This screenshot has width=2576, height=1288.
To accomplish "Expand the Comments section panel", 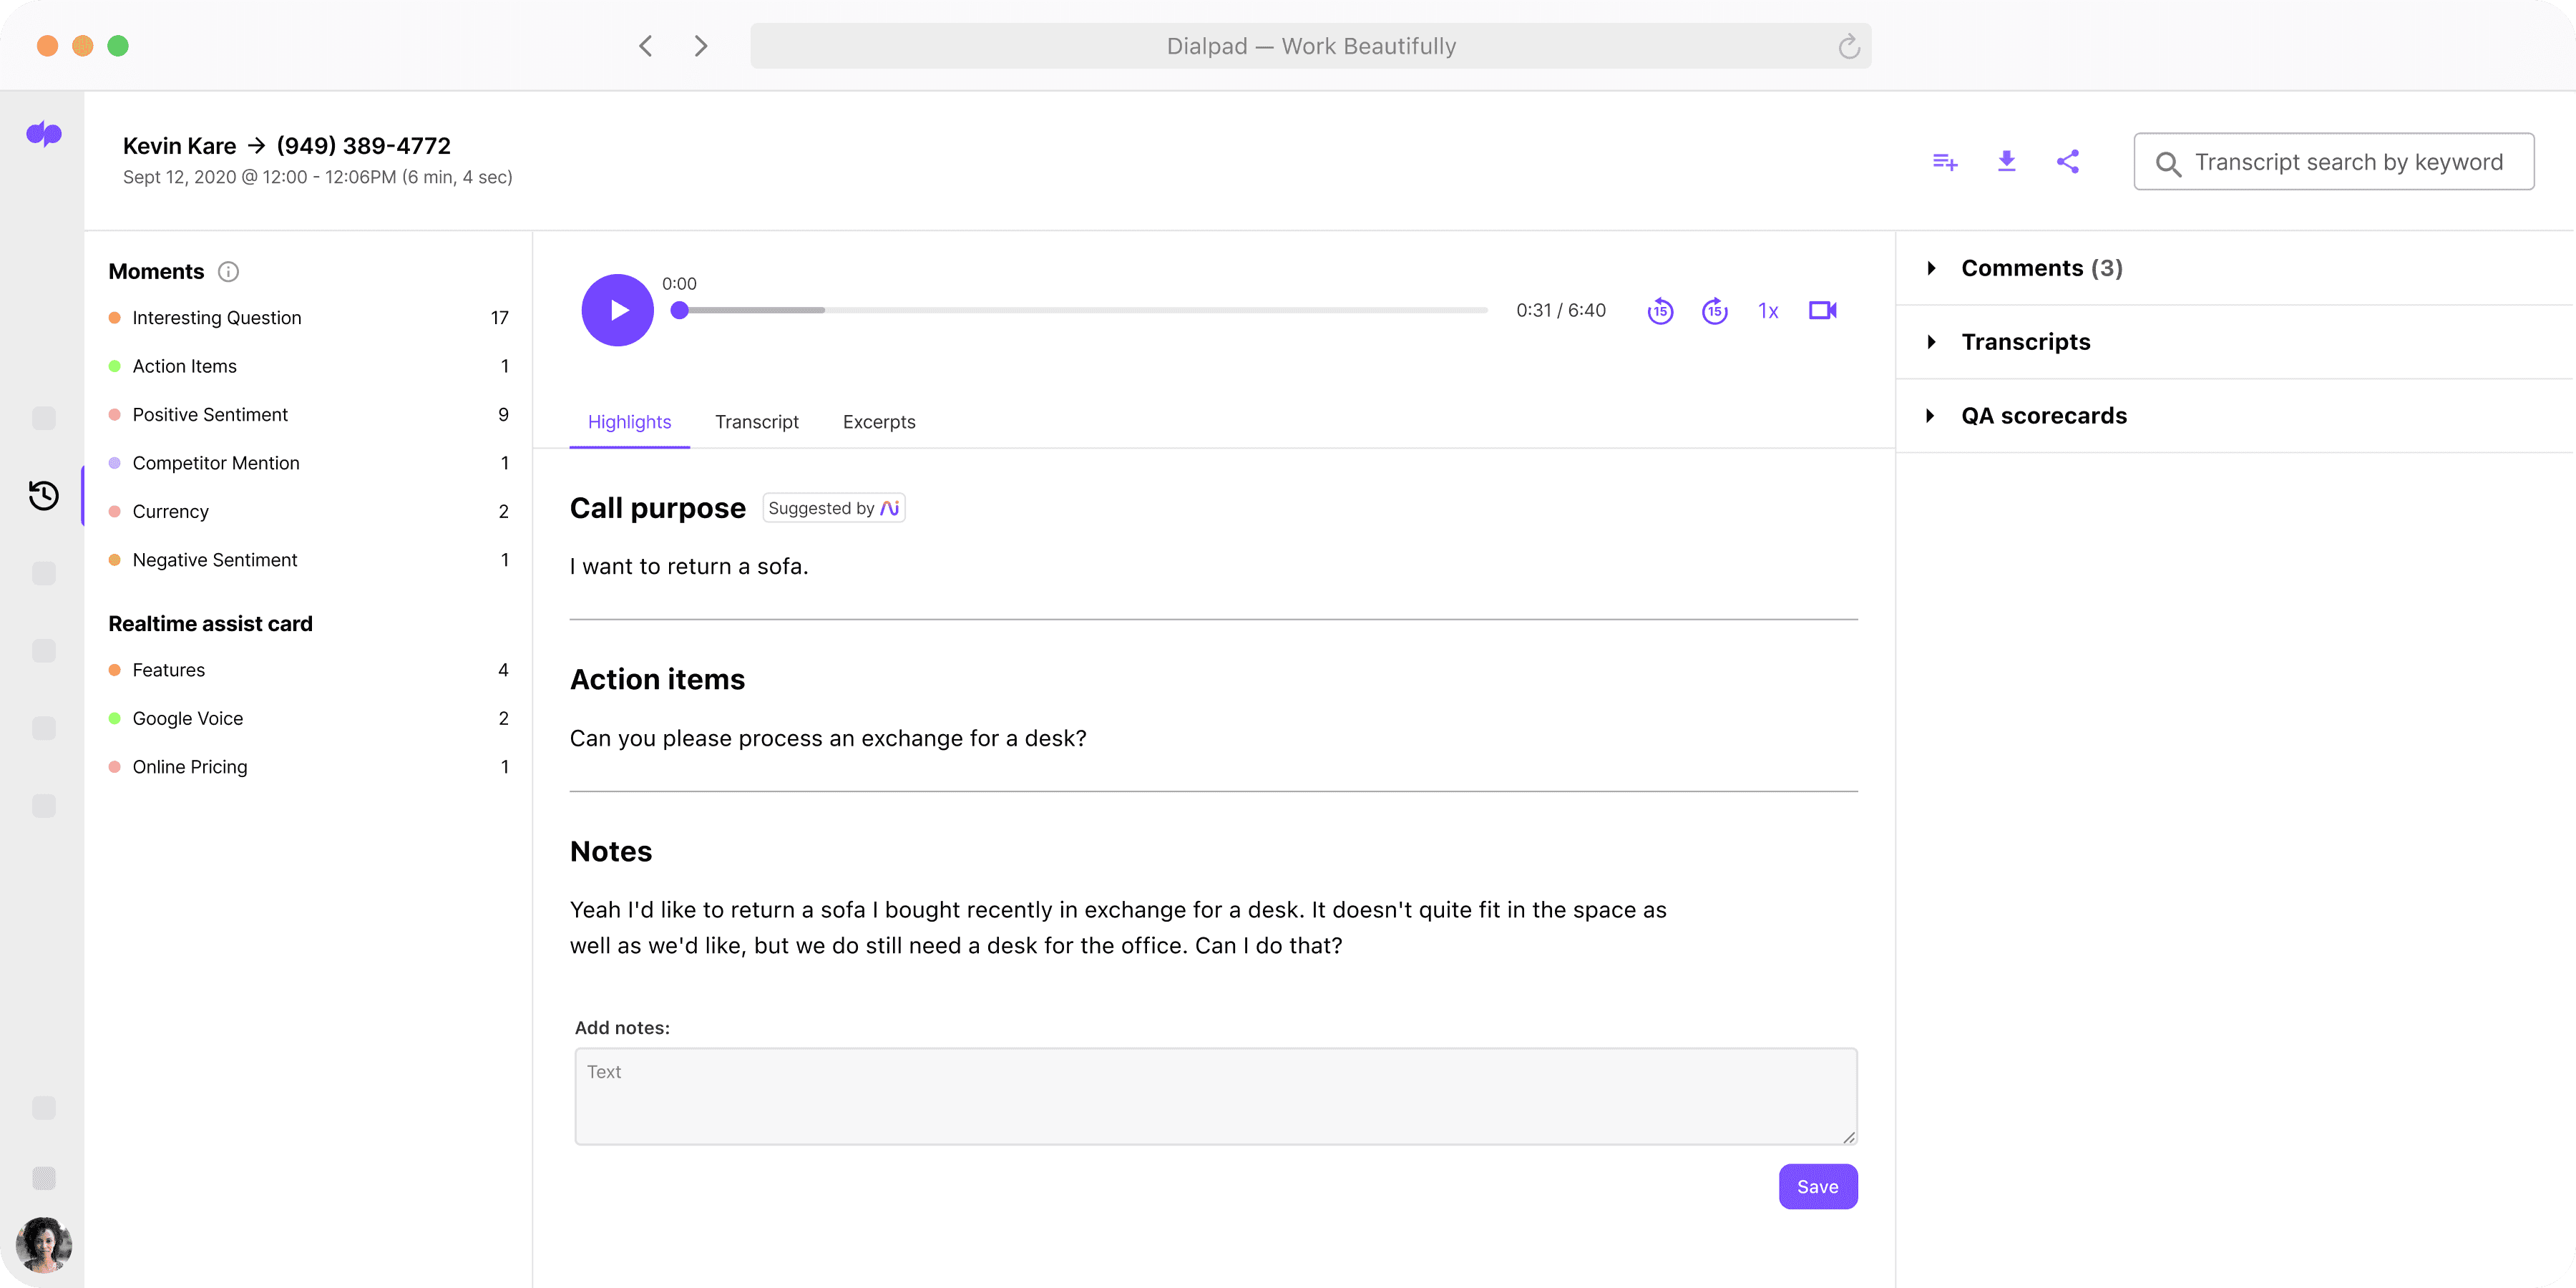I will tap(1932, 268).
